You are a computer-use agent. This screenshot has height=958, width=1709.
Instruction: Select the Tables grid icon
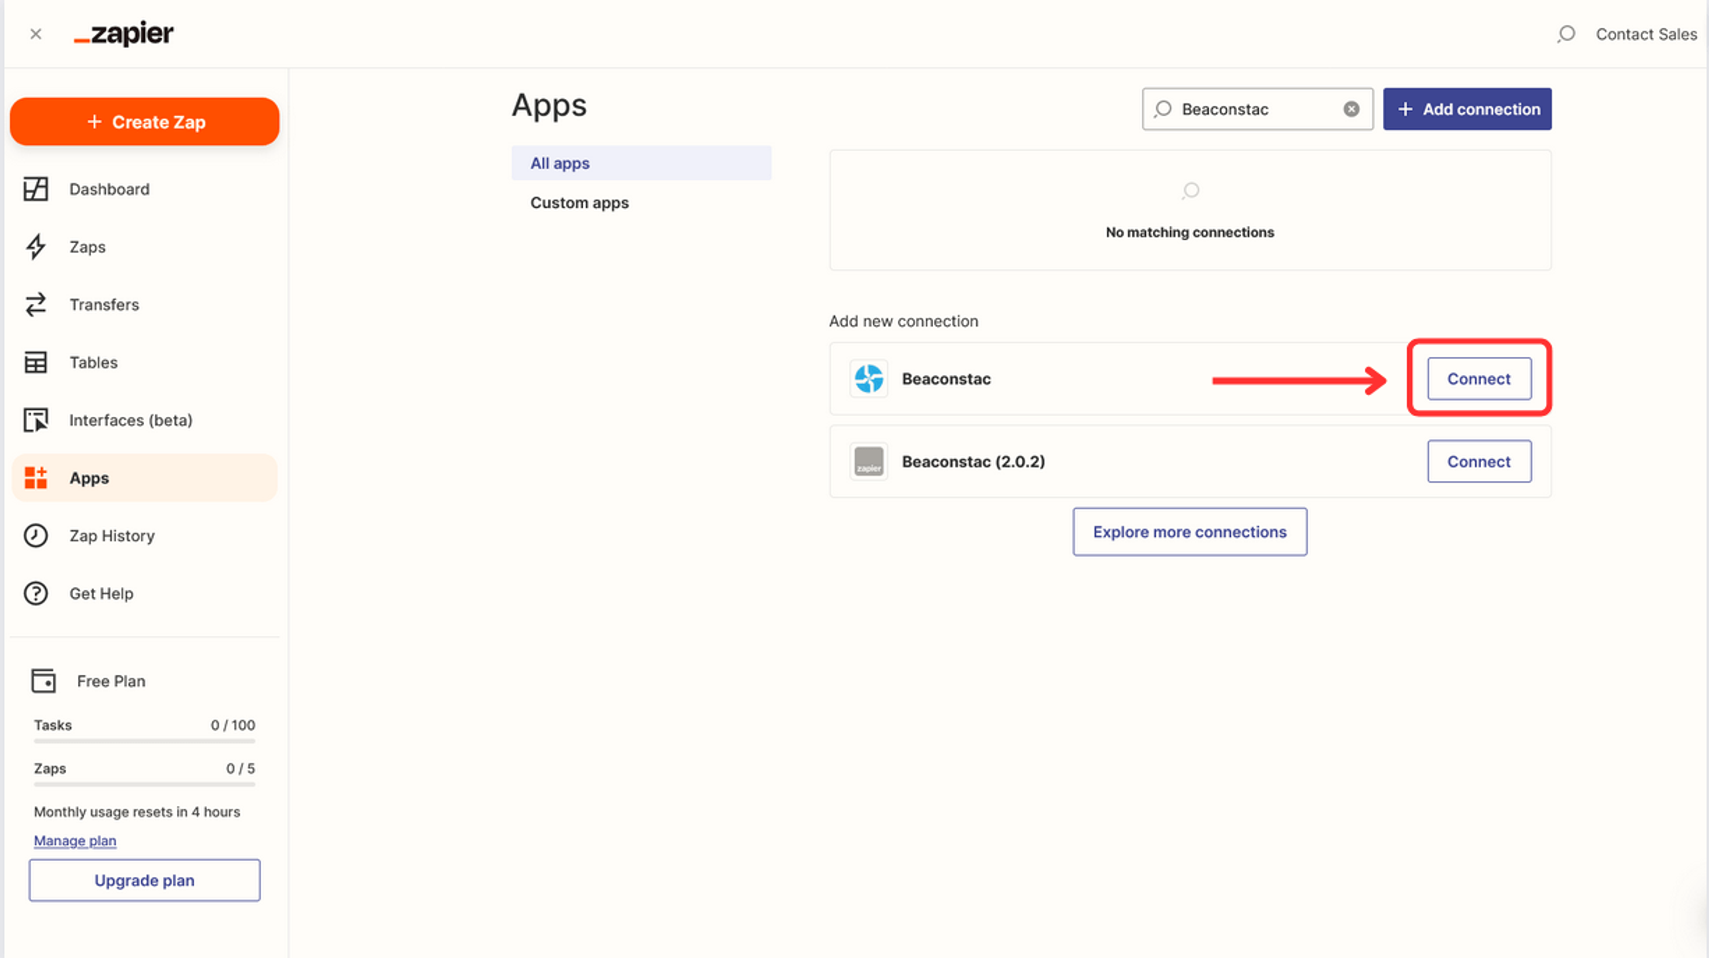pyautogui.click(x=36, y=362)
